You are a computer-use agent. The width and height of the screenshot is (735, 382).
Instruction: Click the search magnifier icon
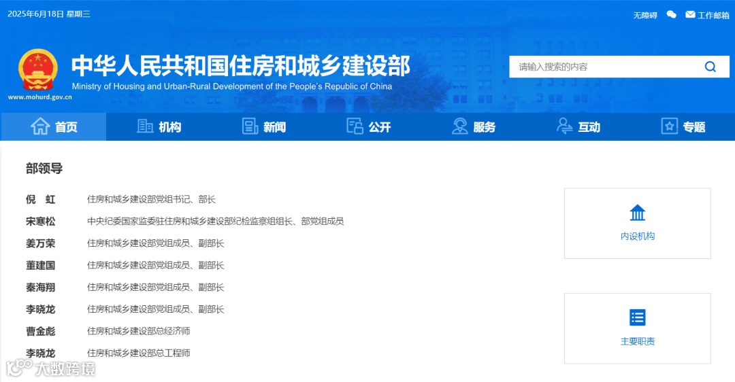[710, 67]
